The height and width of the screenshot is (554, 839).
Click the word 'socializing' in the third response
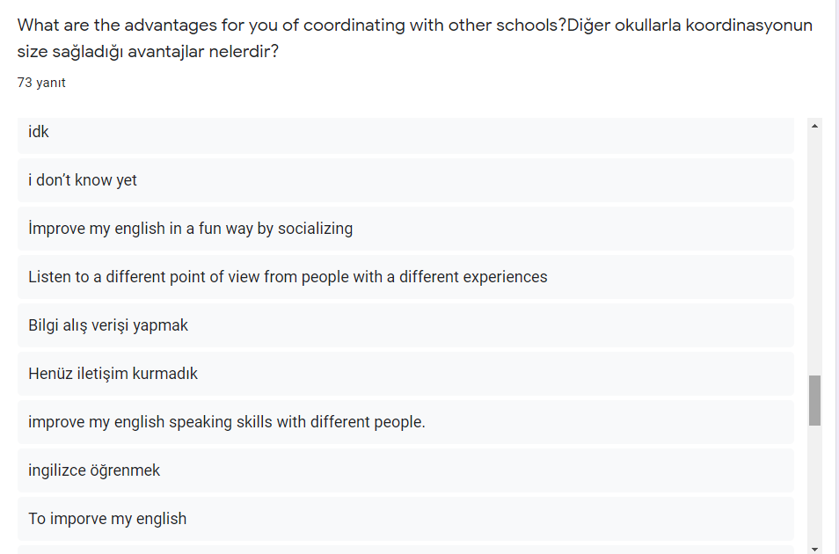[315, 229]
